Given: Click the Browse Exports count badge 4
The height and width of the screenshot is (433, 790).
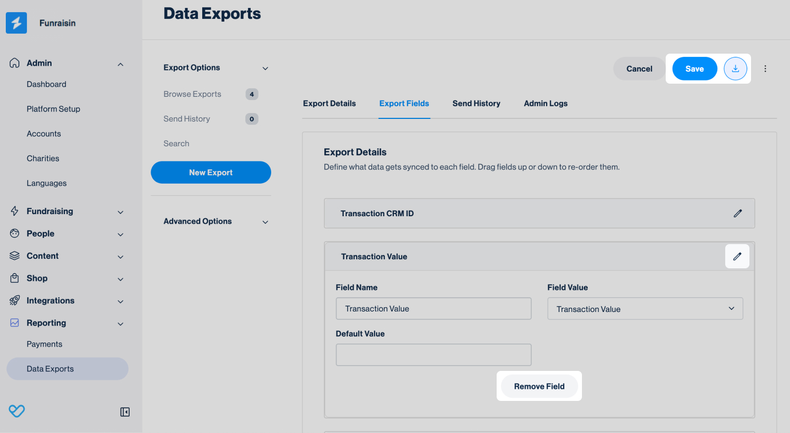Looking at the screenshot, I should pyautogui.click(x=252, y=94).
